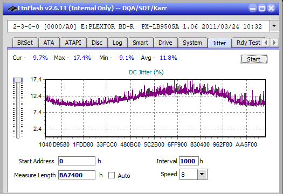Click the Start button

[x=253, y=59]
